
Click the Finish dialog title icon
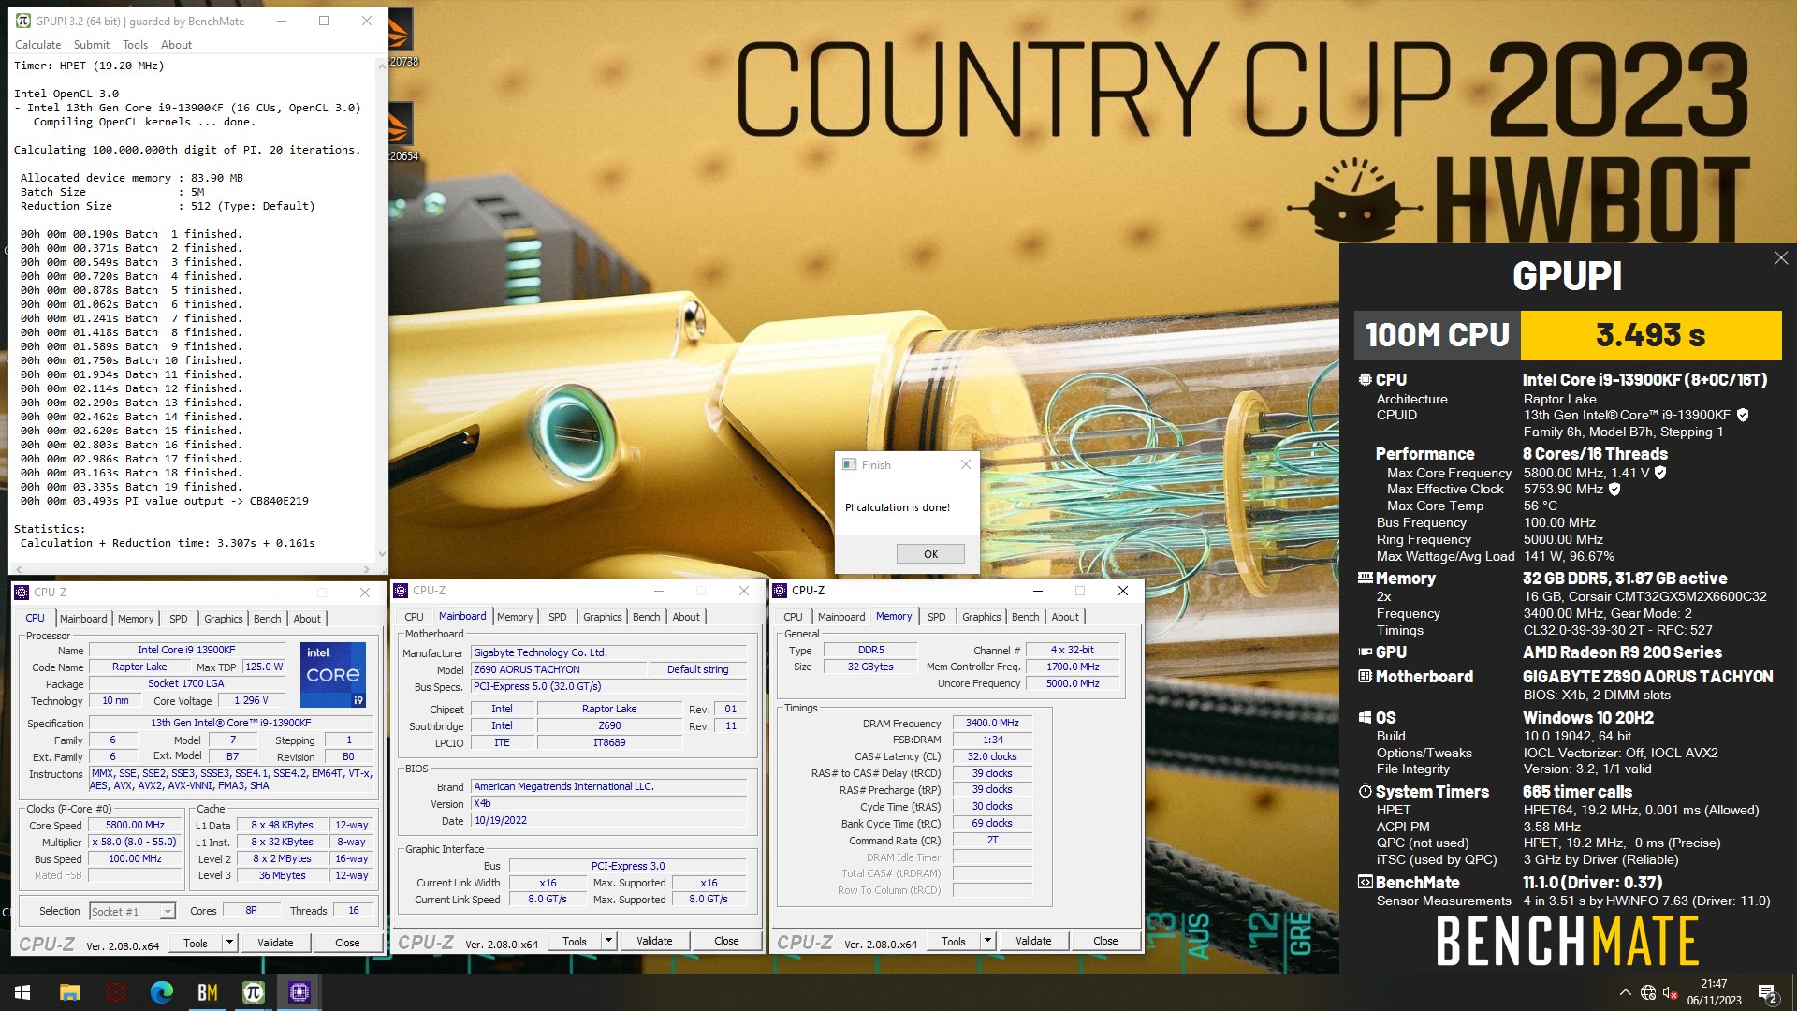click(850, 464)
